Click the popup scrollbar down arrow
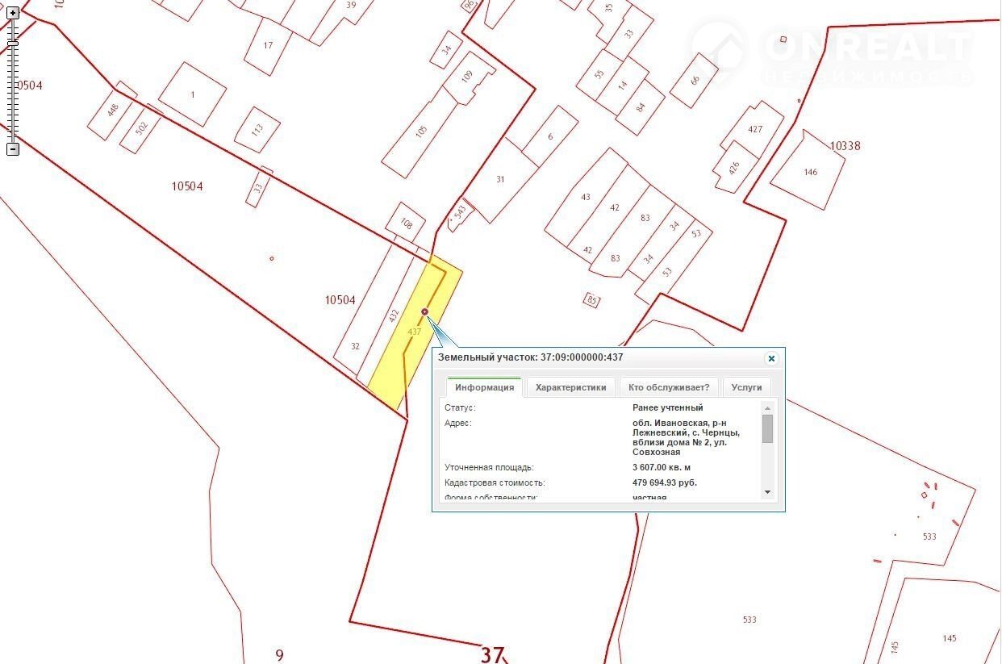The width and height of the screenshot is (1002, 664). [x=767, y=492]
